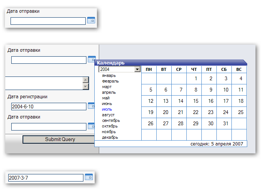Choose декабрь from the month list
Viewport: 263px width, 195px height.
[x=110, y=137]
